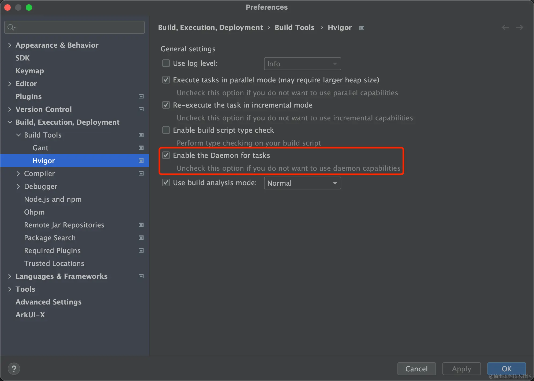Click project settings icon beside Gant
The height and width of the screenshot is (381, 534).
coord(141,148)
